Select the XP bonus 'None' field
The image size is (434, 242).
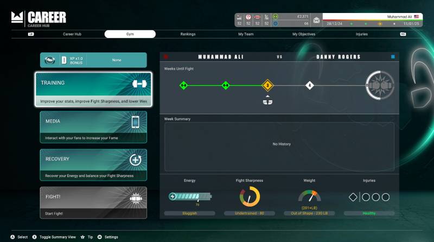[x=117, y=60]
